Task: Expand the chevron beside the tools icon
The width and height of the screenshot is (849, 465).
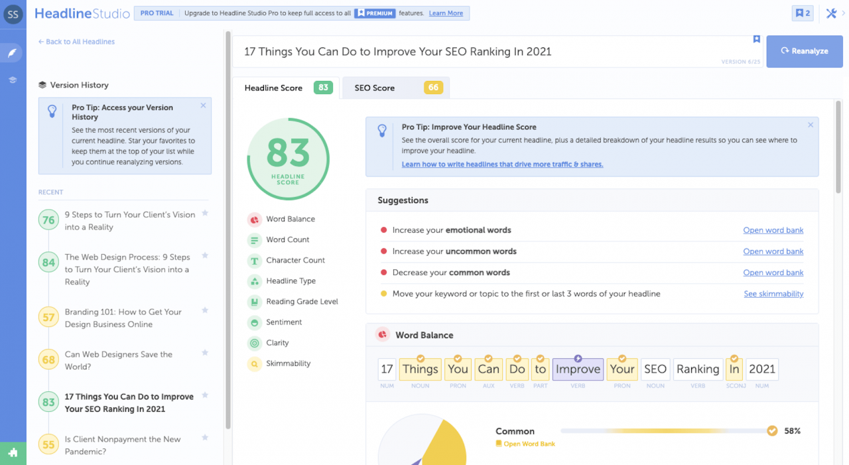Action: click(844, 13)
